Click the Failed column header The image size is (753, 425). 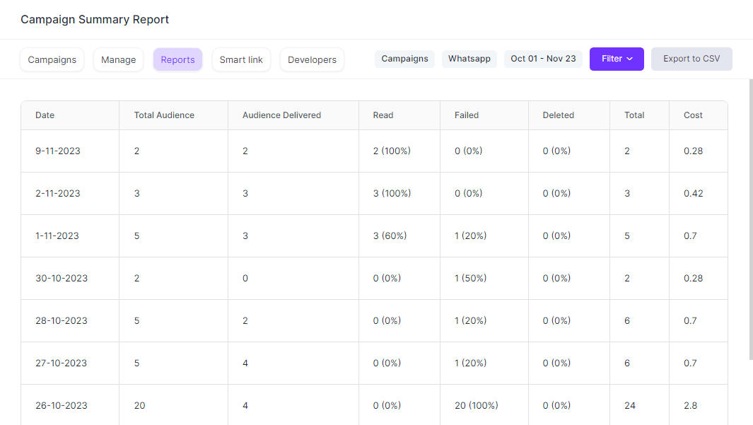pos(466,115)
